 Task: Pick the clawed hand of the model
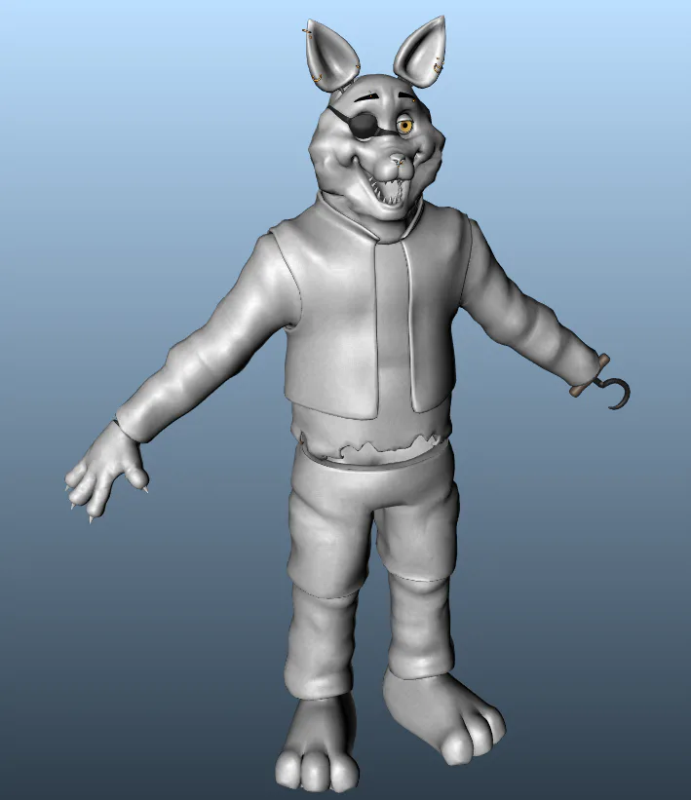coord(106,474)
